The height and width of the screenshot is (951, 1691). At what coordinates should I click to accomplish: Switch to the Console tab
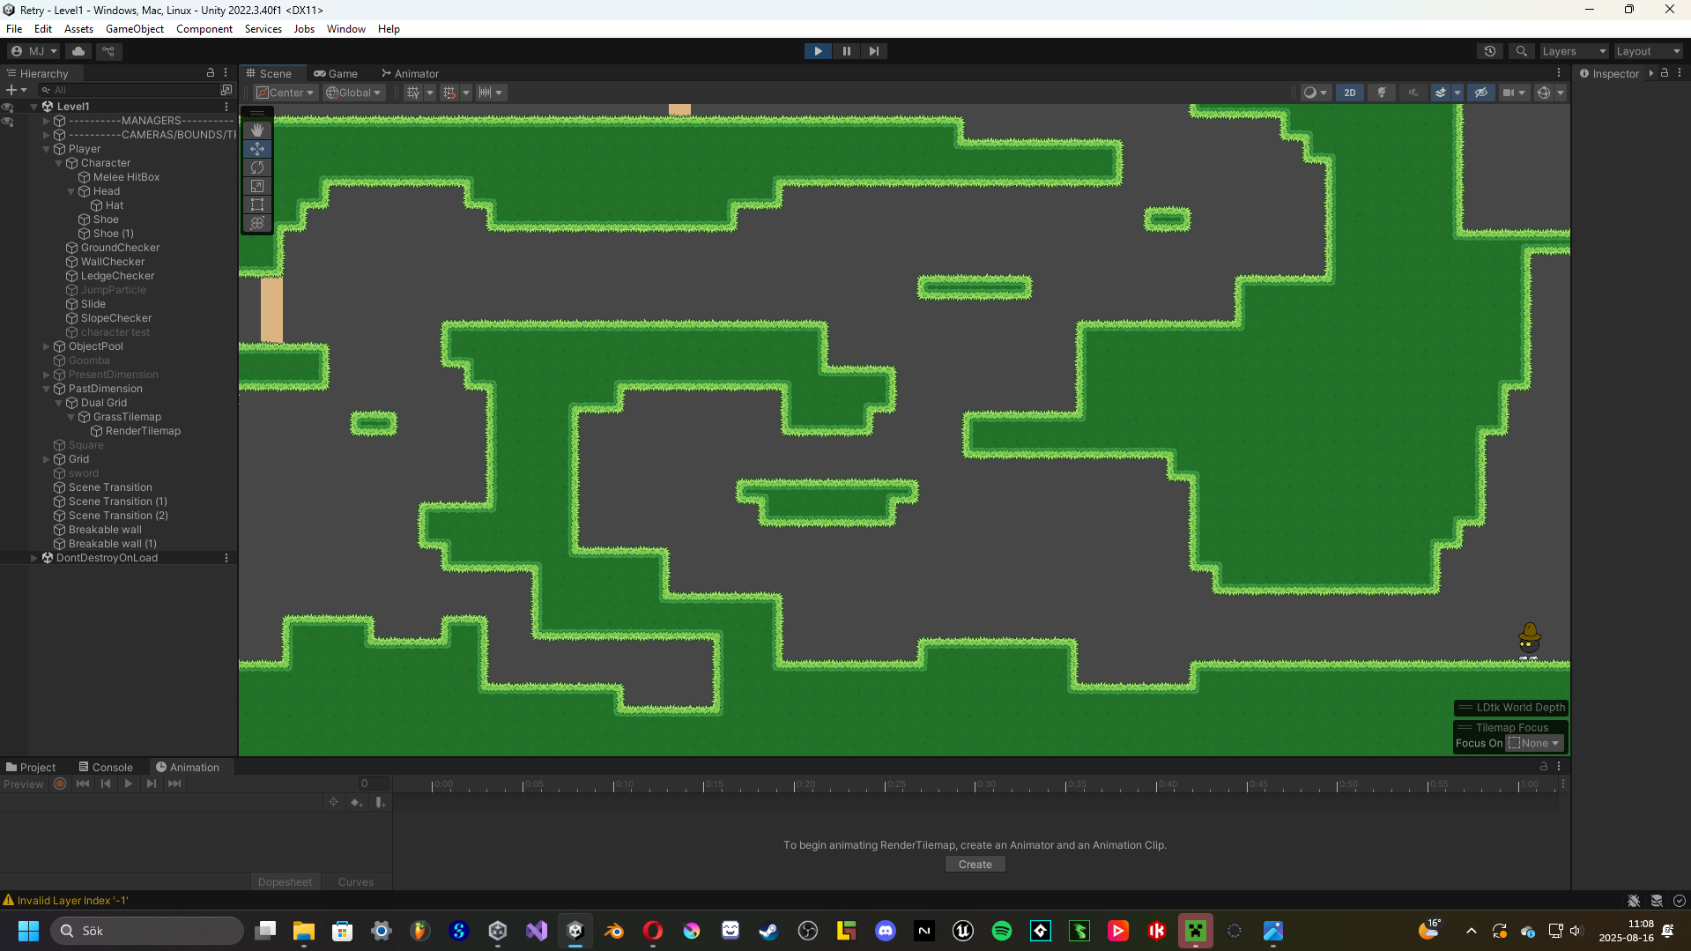click(x=106, y=767)
